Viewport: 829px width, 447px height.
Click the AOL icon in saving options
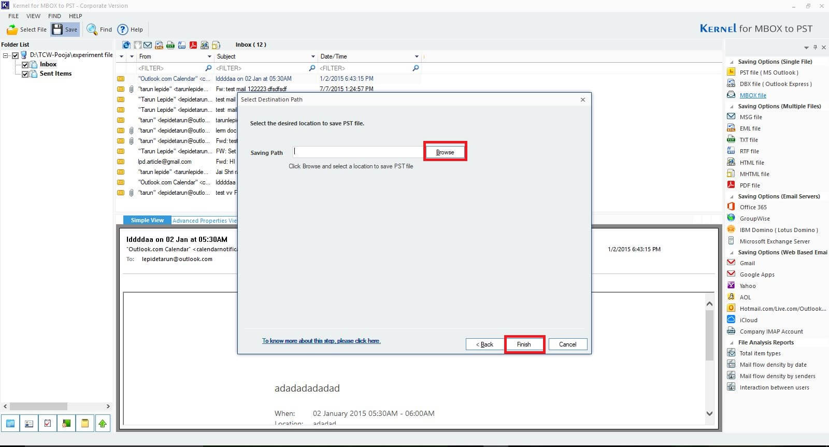731,297
